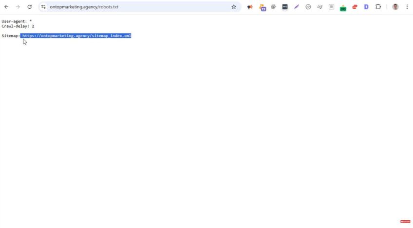Open site information icon in address bar
Screen dimensions: 413x228
(x=43, y=7)
